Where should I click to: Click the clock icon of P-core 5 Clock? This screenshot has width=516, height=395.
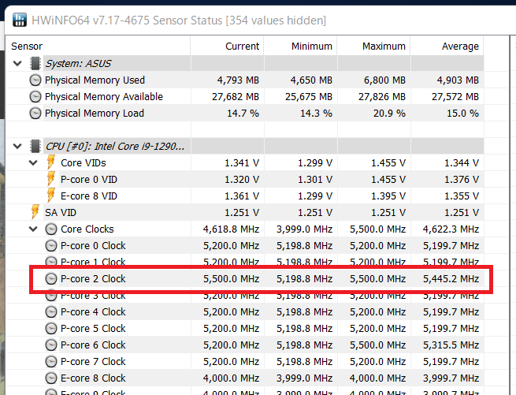[x=51, y=328]
